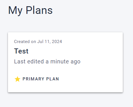This screenshot has width=133, height=107.
Task: Click the word PRIMARY beside the star
Action: click(34, 79)
